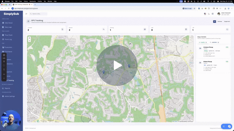Click the GPS Tracking header icon
Screen dimensions: 234x131
29,21
